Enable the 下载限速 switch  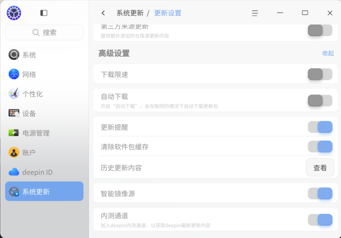320,74
